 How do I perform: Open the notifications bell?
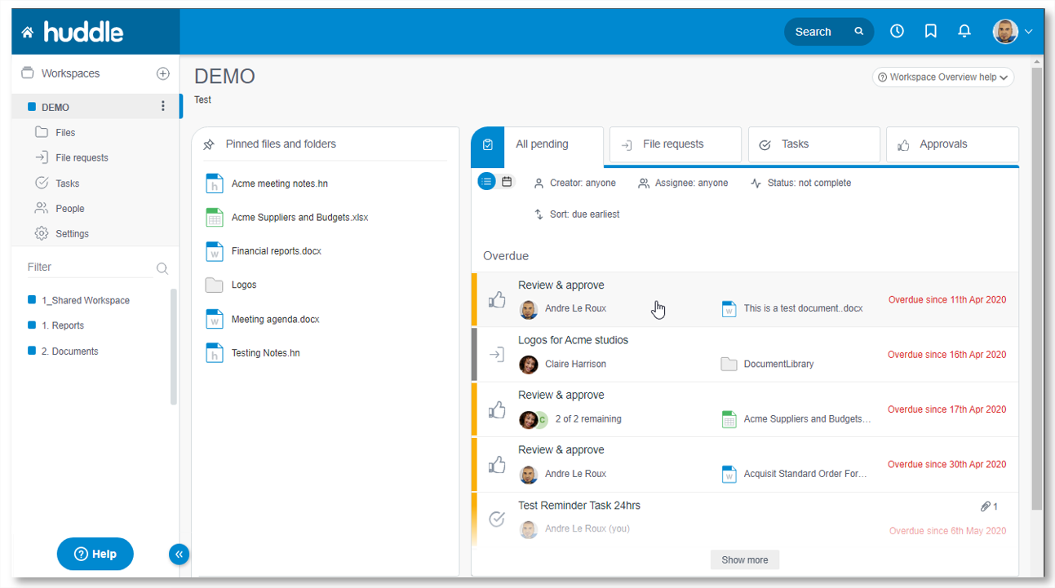pyautogui.click(x=964, y=31)
